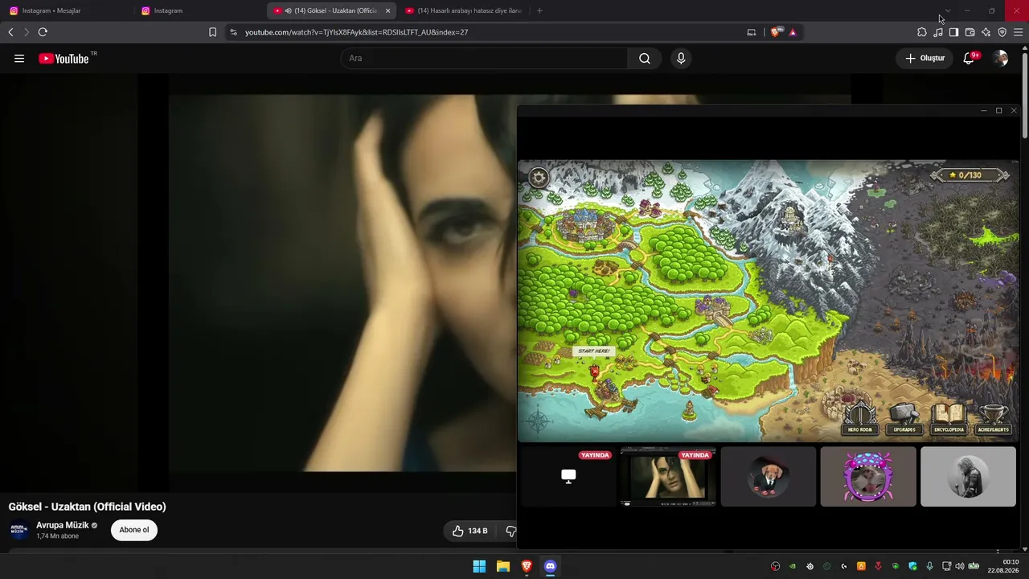Open the game settings gear on the map
The height and width of the screenshot is (579, 1029).
tap(539, 178)
